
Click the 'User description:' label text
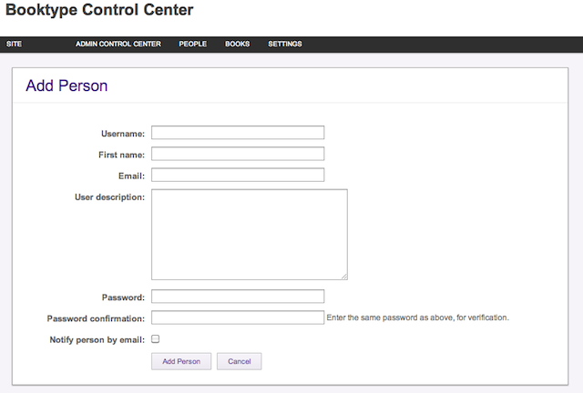point(109,197)
